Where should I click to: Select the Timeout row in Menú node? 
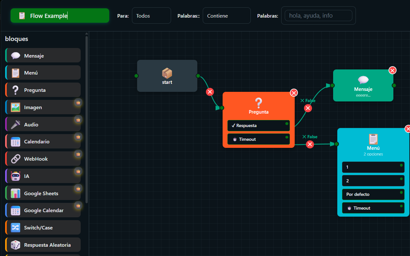tap(373, 208)
